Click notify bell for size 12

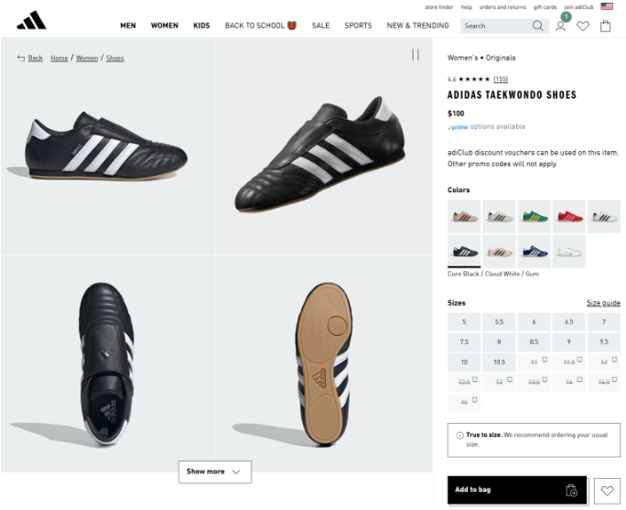(614, 360)
